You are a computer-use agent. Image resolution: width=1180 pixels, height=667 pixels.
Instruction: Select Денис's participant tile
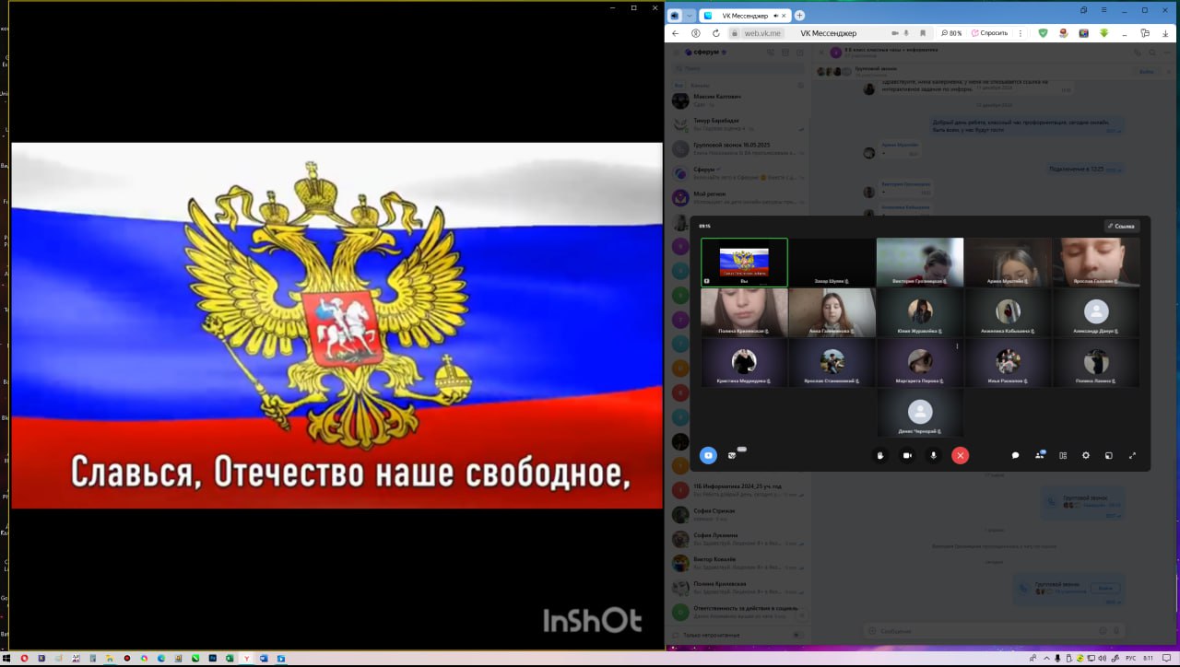pos(919,413)
